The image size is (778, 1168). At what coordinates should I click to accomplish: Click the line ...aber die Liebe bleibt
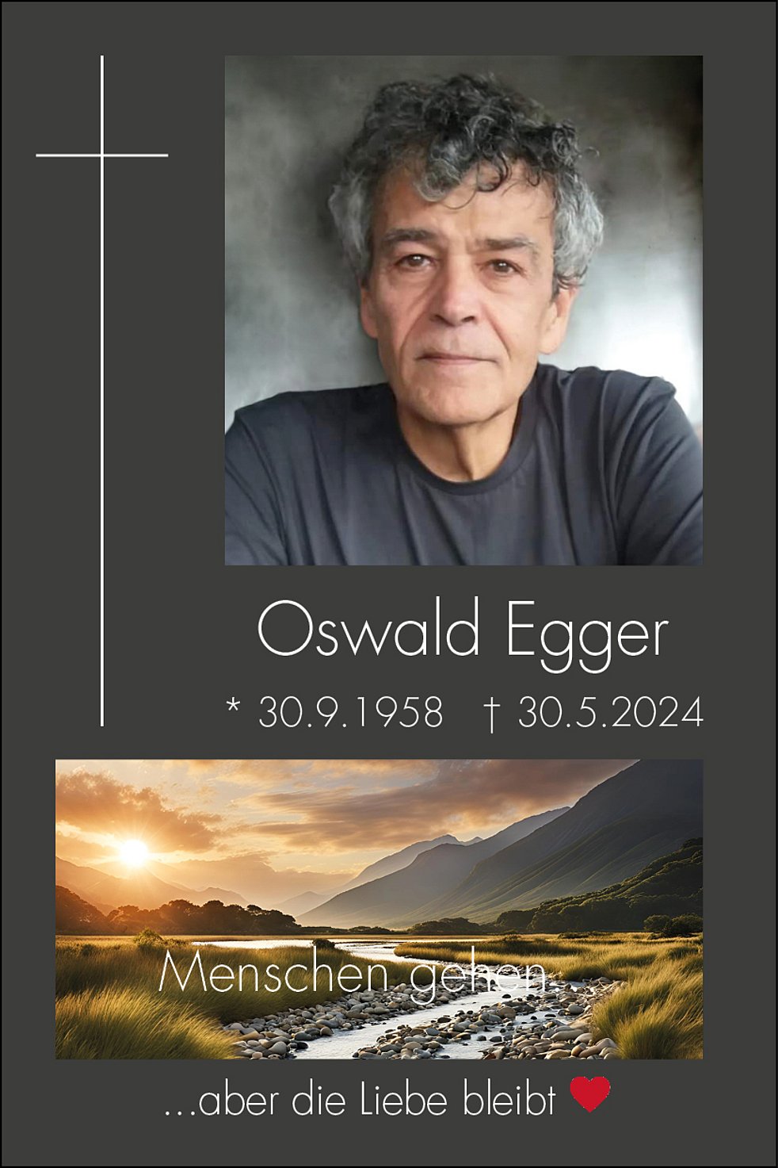(360, 1099)
